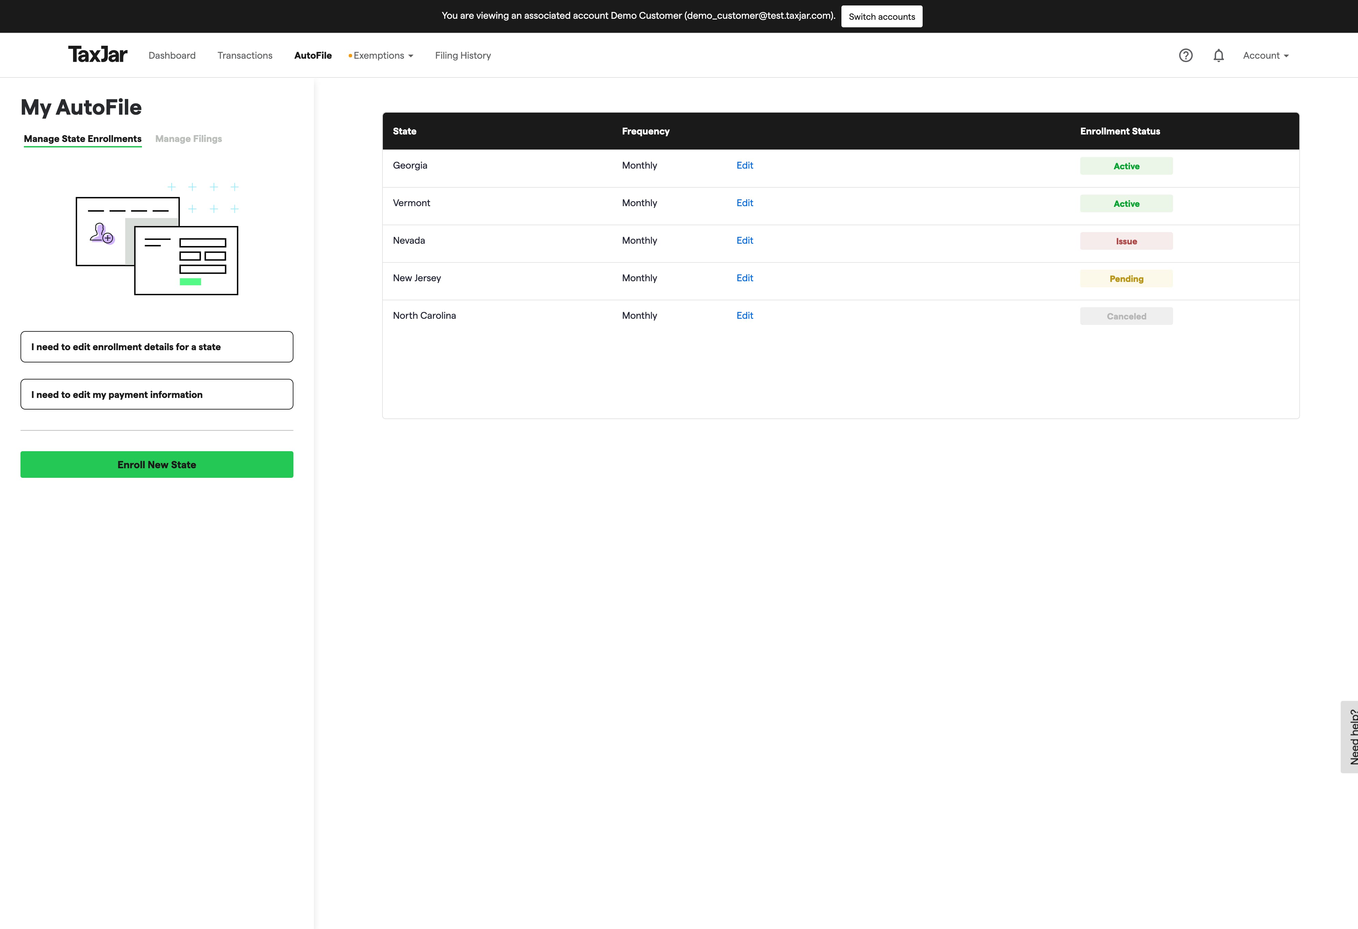Screen dimensions: 1358x929
Task: Click Georgia's Active status badge
Action: click(1126, 166)
